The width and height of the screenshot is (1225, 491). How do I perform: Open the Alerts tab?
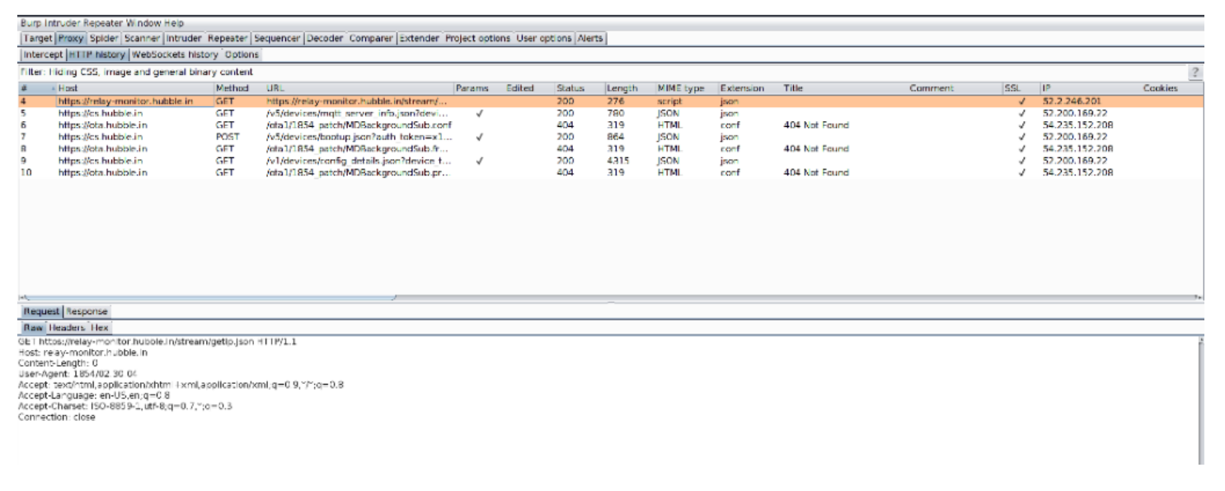tap(590, 39)
